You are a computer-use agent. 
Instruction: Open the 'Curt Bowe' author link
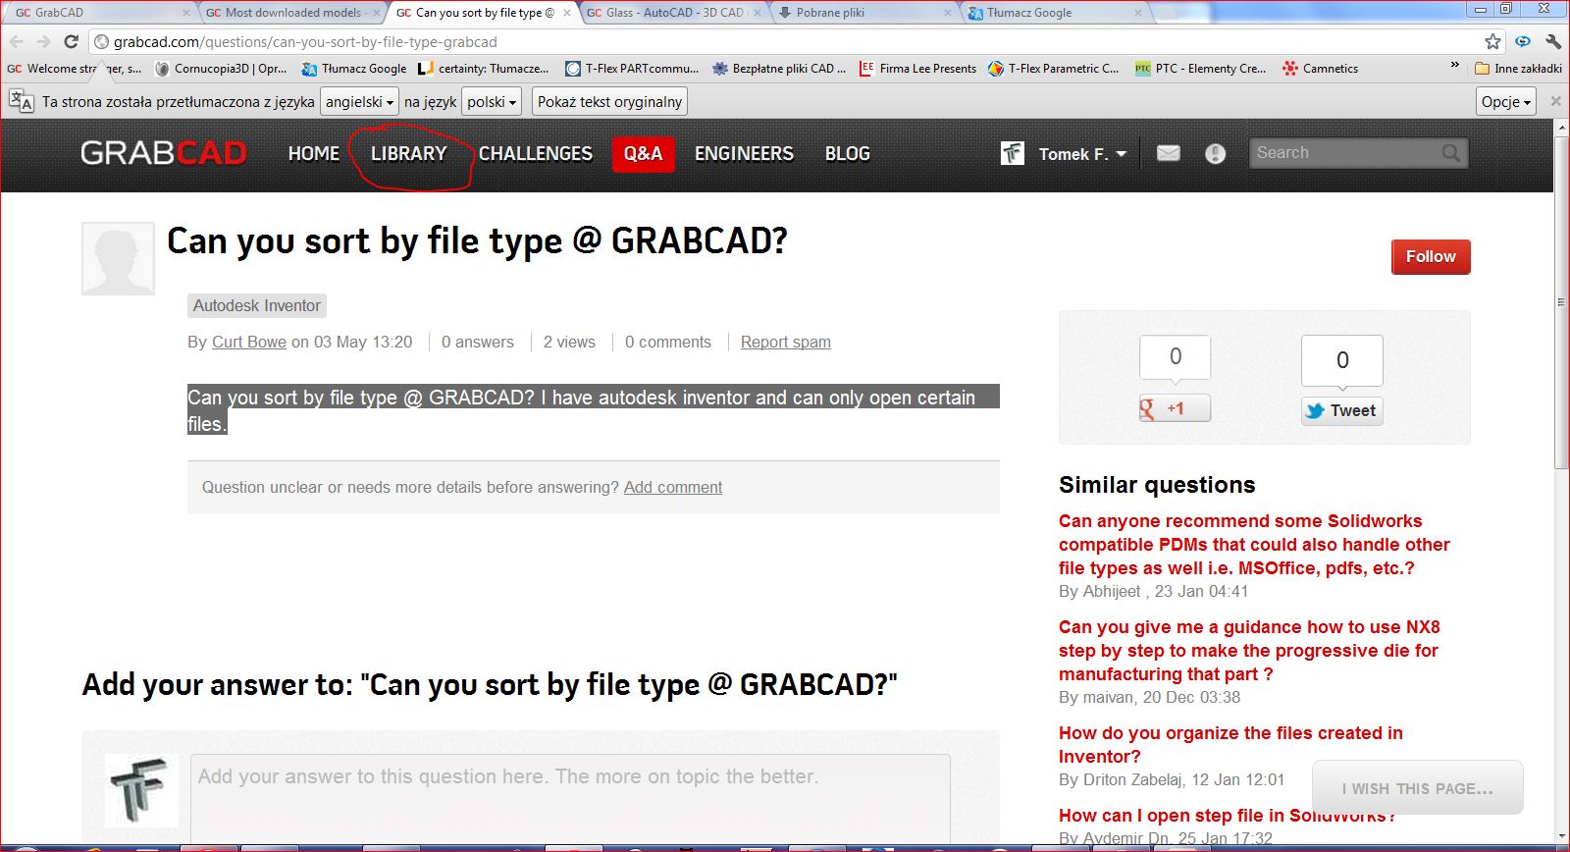(249, 342)
